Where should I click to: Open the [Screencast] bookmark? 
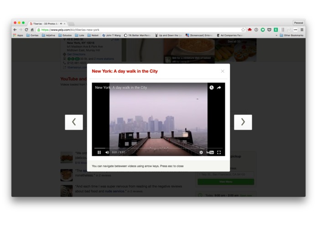pyautogui.click(x=199, y=36)
